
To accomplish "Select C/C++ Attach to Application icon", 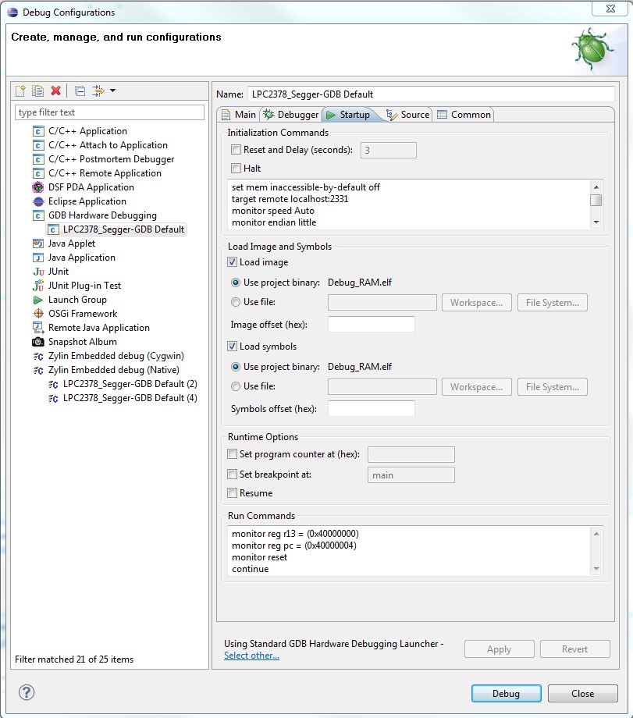I will click(38, 146).
